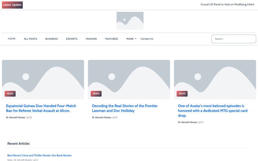
Task: Open the HOME menu item
Action: point(12,39)
